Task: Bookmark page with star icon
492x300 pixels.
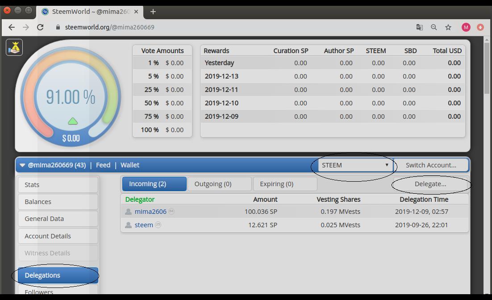Action: pos(448,27)
